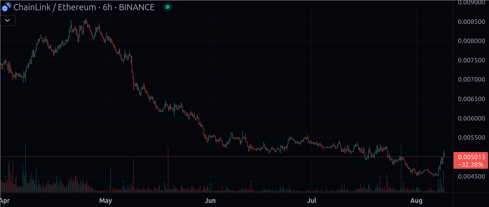Click the 0.008000 price axis label

(x=472, y=41)
